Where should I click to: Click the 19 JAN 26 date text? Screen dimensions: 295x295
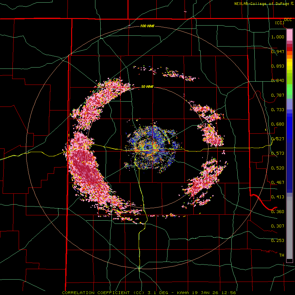coord(205,293)
